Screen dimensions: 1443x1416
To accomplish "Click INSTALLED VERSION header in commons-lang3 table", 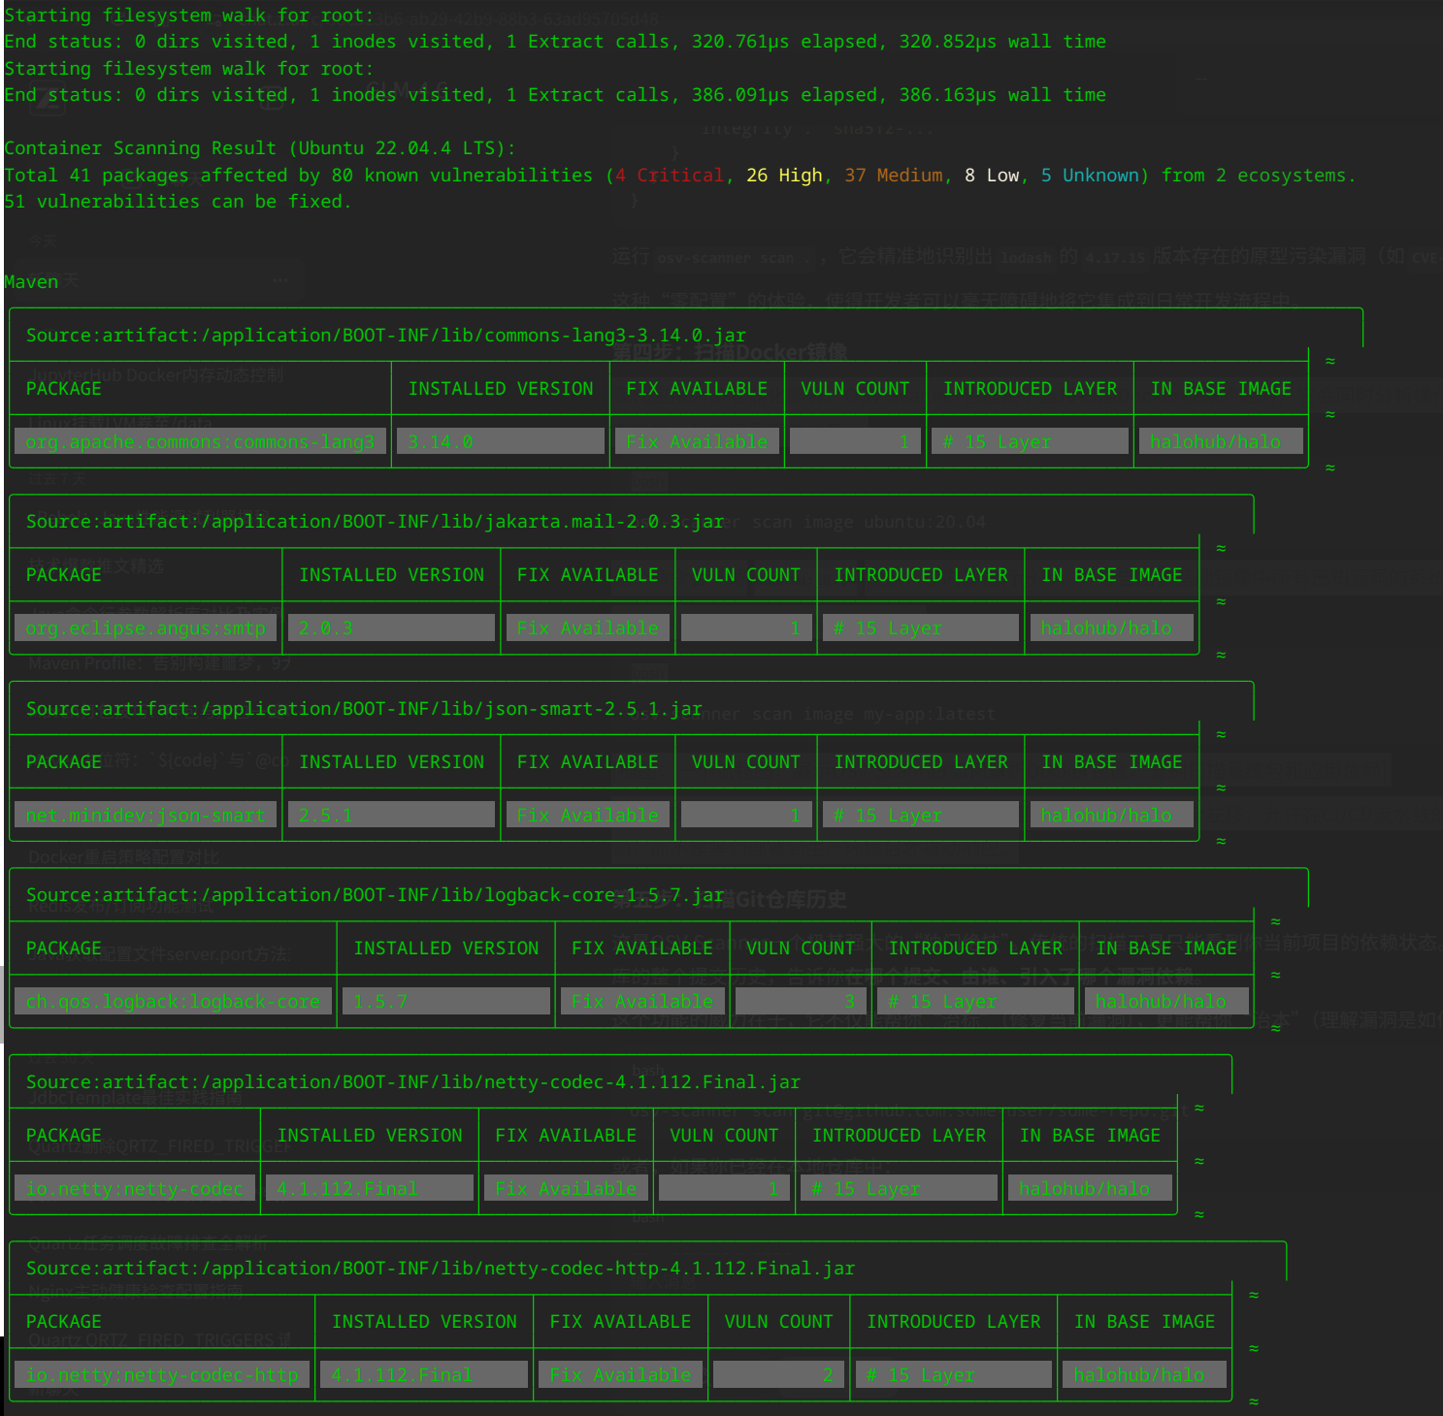I will (x=500, y=389).
